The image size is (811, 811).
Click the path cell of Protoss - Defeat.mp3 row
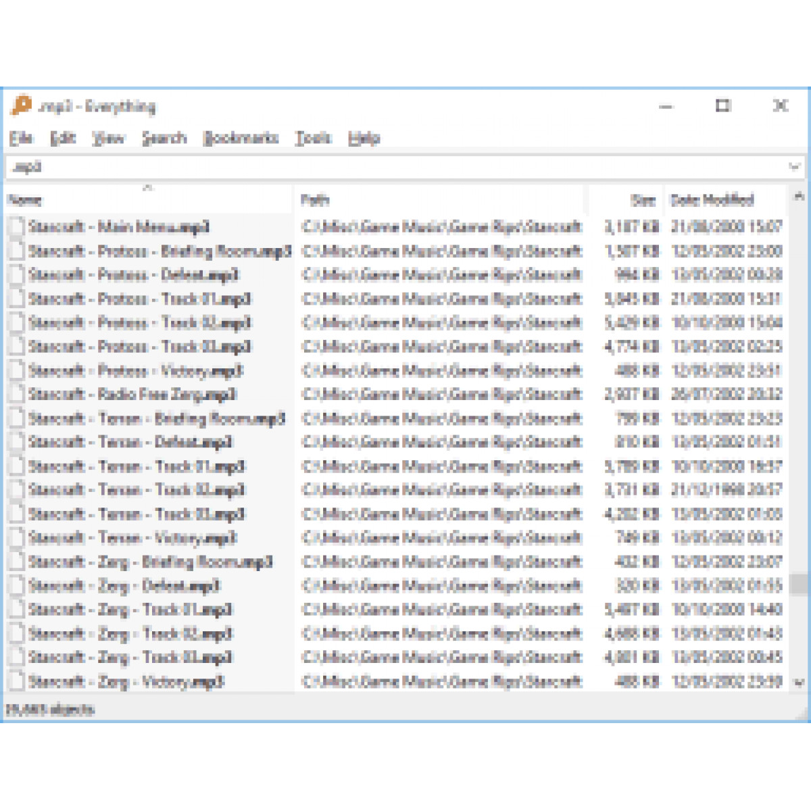442,275
